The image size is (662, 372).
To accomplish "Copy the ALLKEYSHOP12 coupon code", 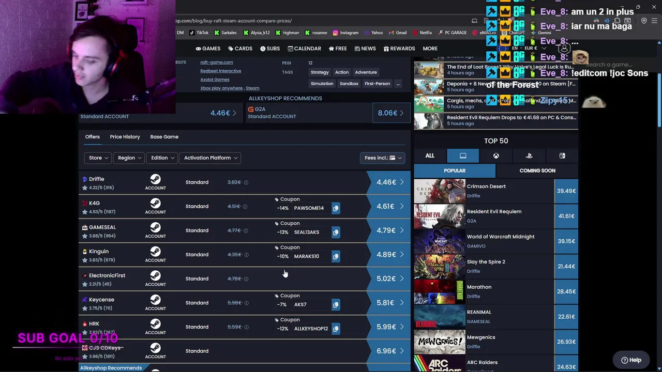I will click(x=336, y=329).
